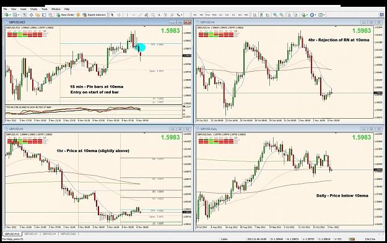Select the Text Label tool
Viewport: 387px width, 243px height.
coord(165,15)
